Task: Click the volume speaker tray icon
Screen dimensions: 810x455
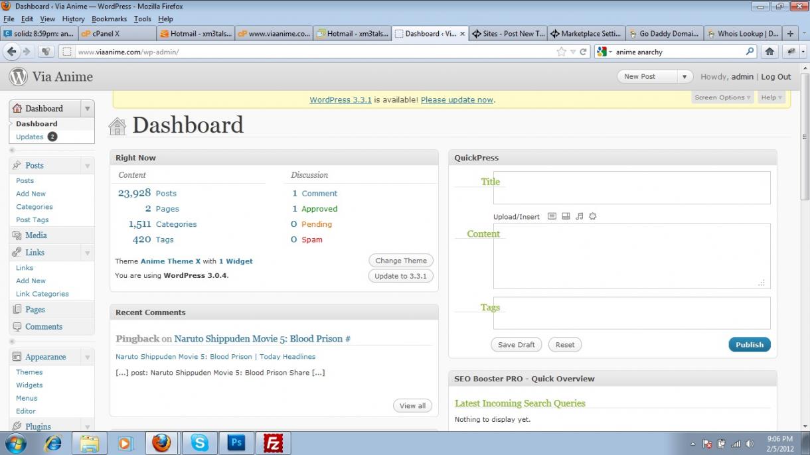Action: 750,444
